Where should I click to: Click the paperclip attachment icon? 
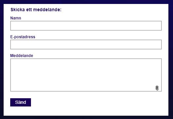[x=157, y=88]
